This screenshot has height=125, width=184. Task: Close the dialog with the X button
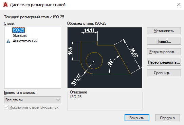[179, 4]
